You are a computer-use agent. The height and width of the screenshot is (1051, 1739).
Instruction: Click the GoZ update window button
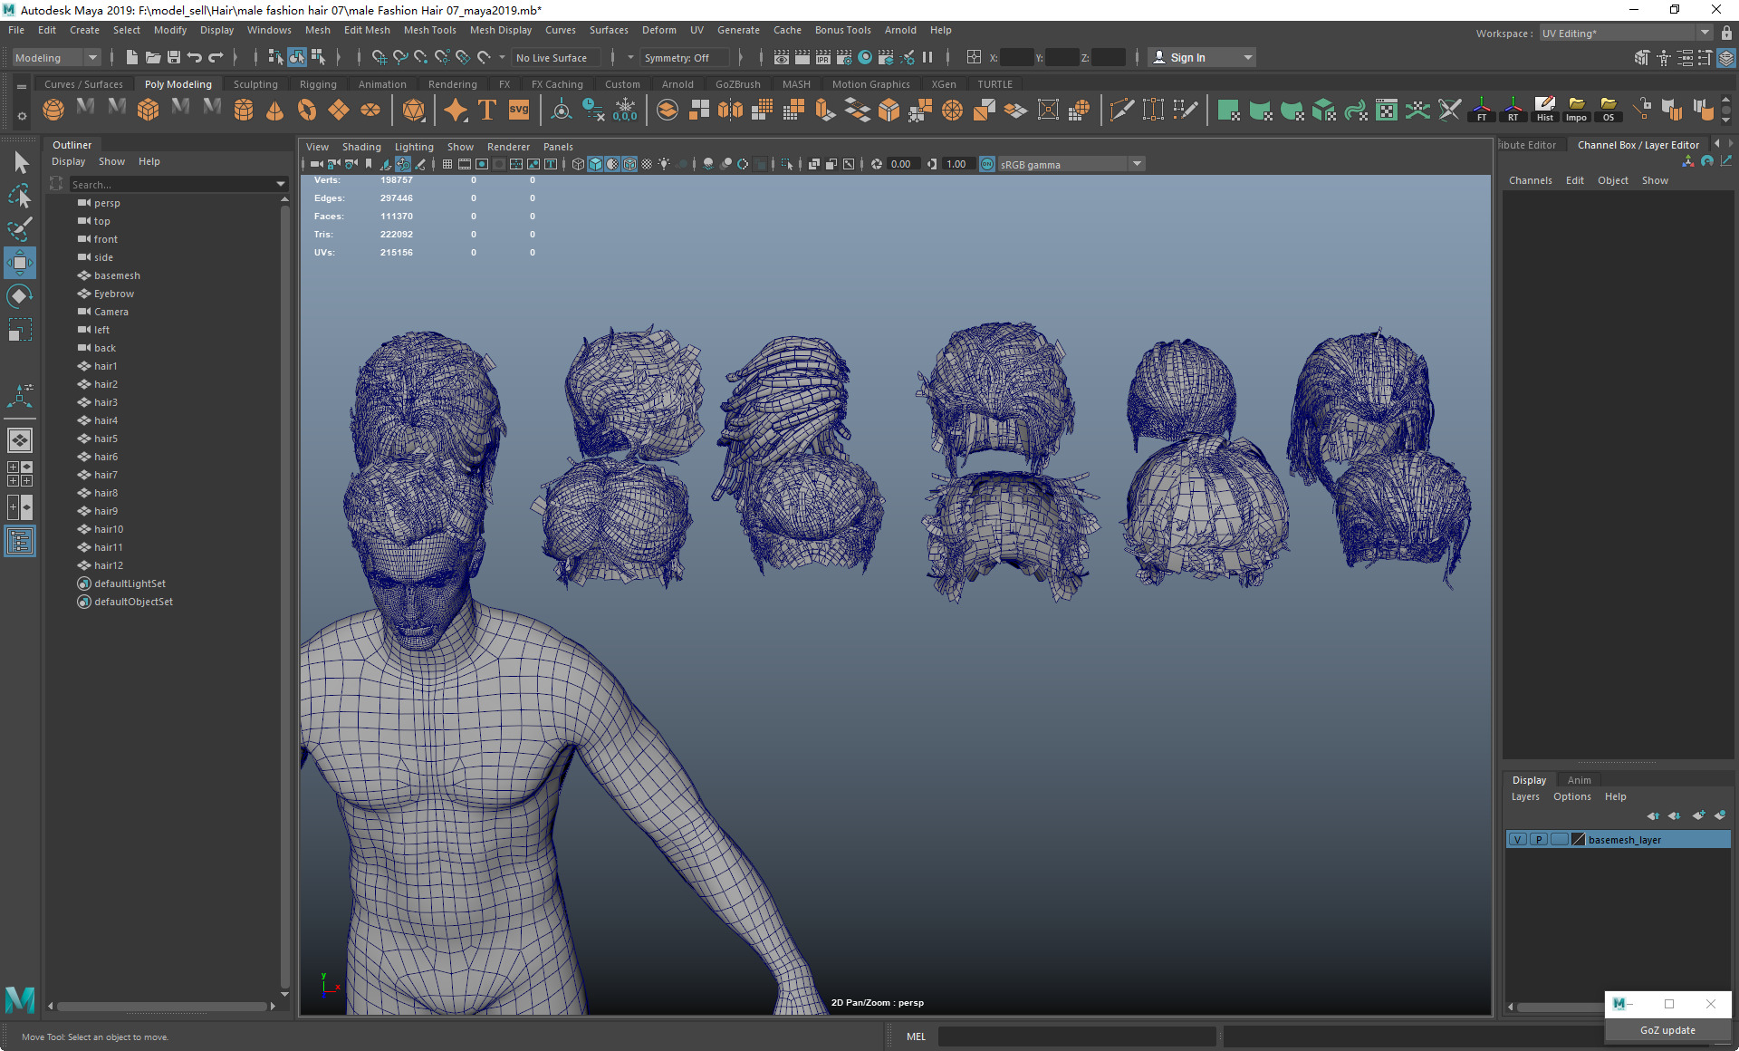[x=1667, y=1030]
